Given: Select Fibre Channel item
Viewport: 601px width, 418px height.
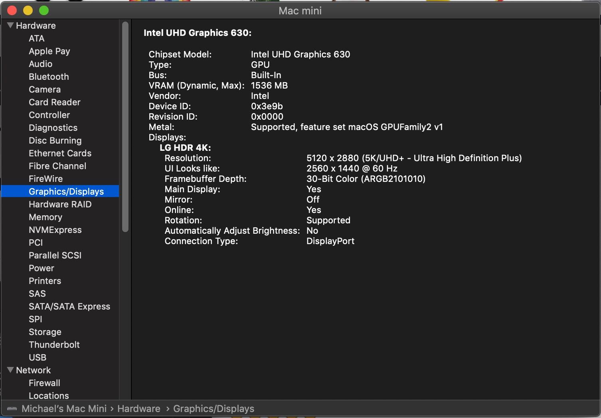Looking at the screenshot, I should coord(57,166).
